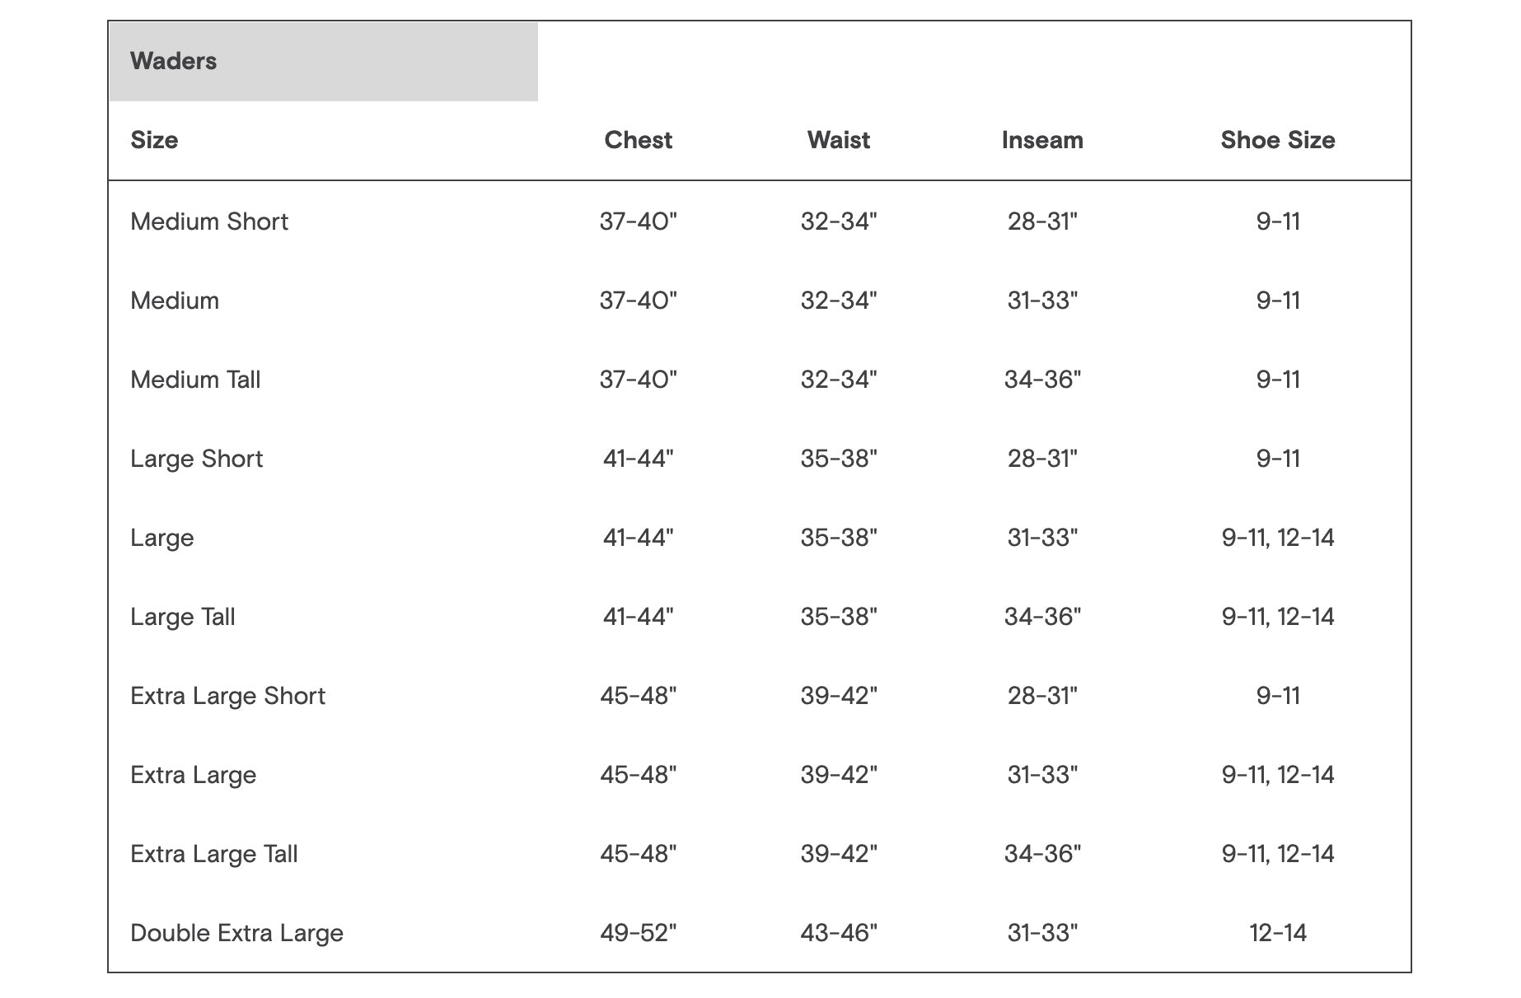The height and width of the screenshot is (998, 1521).
Task: Select the Extra Large Tall row label
Action: tap(213, 854)
